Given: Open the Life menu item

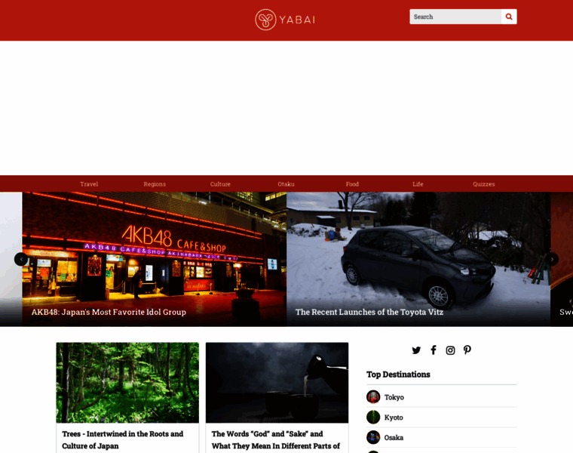Looking at the screenshot, I should [x=418, y=184].
